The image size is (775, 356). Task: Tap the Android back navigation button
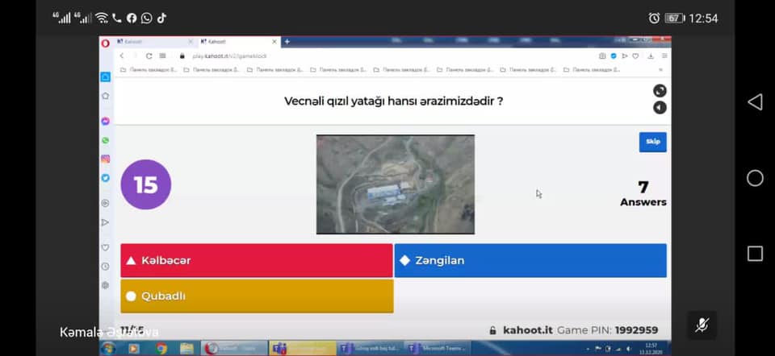coord(755,102)
